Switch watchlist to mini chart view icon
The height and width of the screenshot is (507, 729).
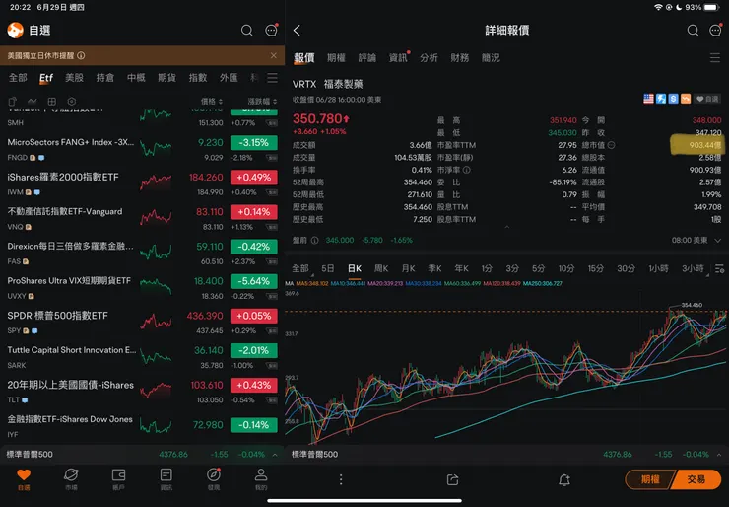(x=33, y=101)
